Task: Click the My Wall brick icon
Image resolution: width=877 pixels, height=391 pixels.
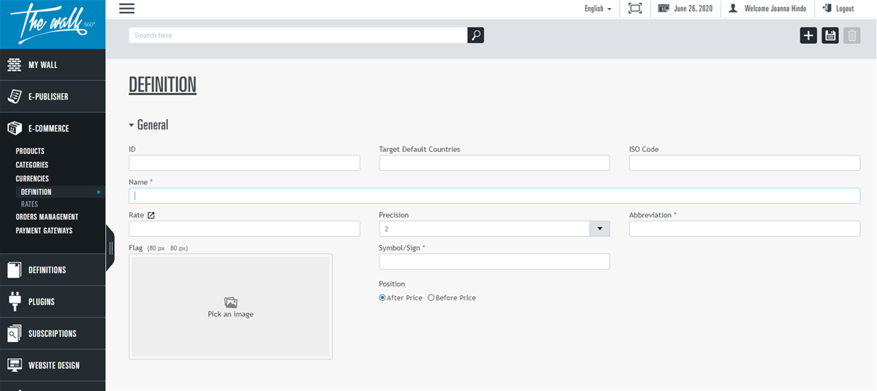Action: [x=15, y=64]
